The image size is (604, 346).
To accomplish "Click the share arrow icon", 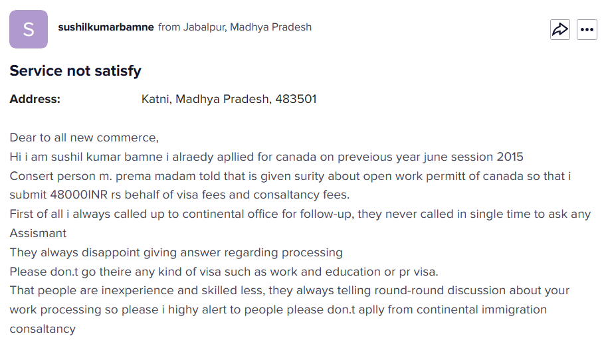I will coord(559,29).
